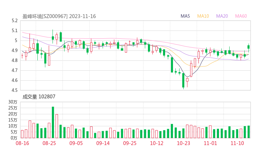This screenshot has height=151, width=254.
Task: Click the 08-25 date axis label
Action: tap(49, 143)
